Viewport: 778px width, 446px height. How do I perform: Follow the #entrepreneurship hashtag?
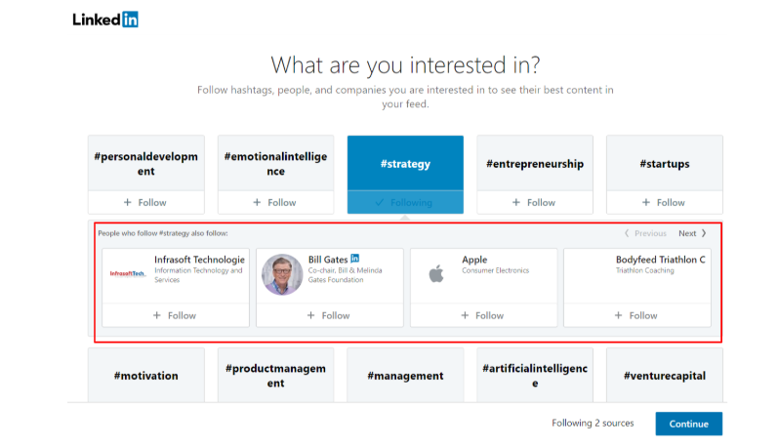(535, 202)
